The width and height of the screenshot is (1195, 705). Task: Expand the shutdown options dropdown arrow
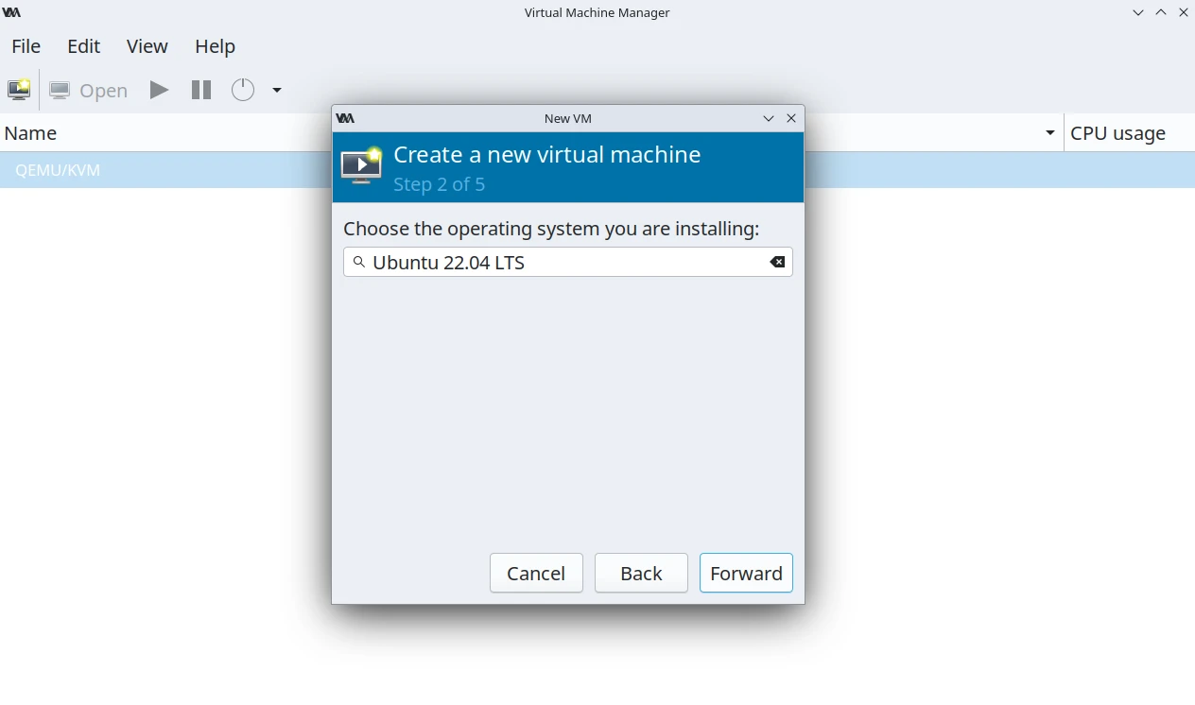277,90
